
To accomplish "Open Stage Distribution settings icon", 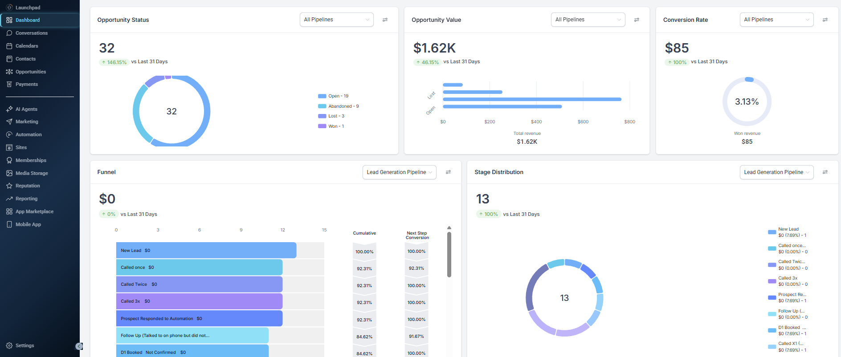I will tap(825, 172).
